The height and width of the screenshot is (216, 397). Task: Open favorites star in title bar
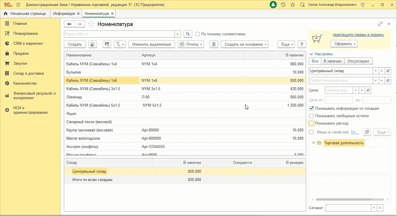pyautogui.click(x=292, y=5)
